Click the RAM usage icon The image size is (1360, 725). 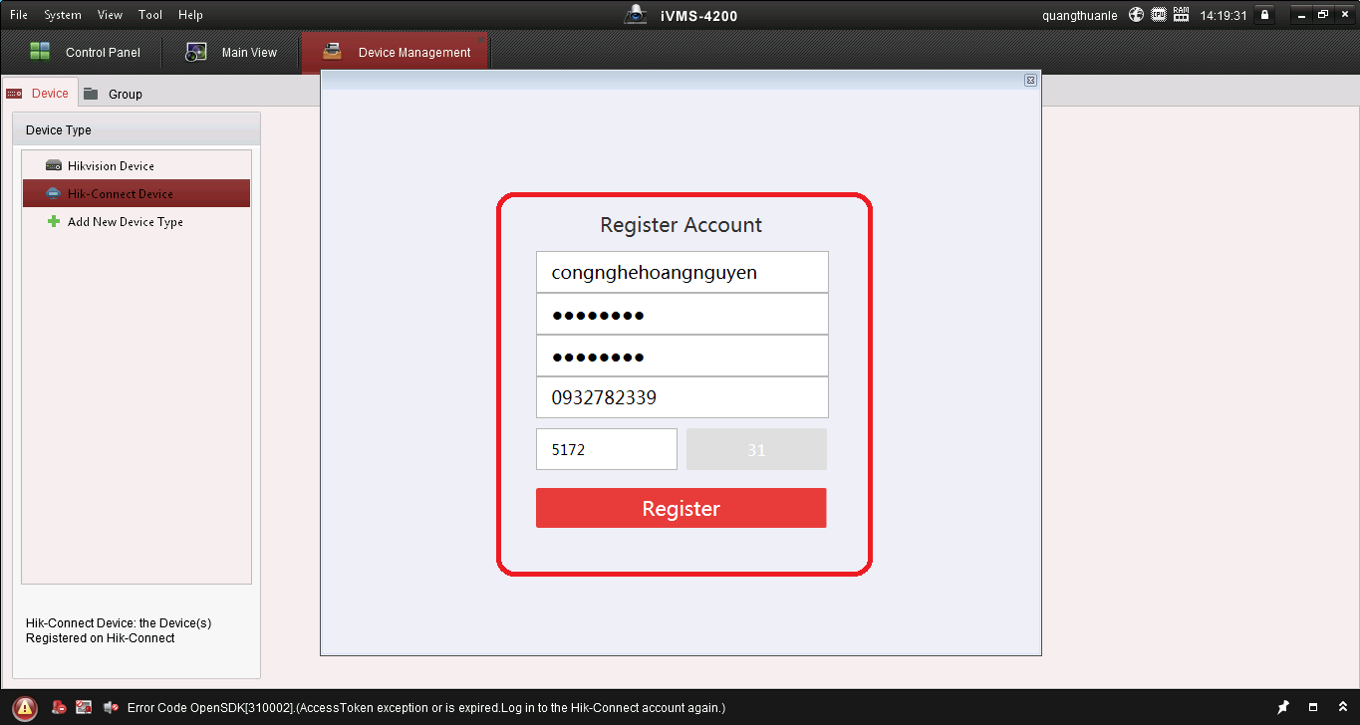(1182, 15)
